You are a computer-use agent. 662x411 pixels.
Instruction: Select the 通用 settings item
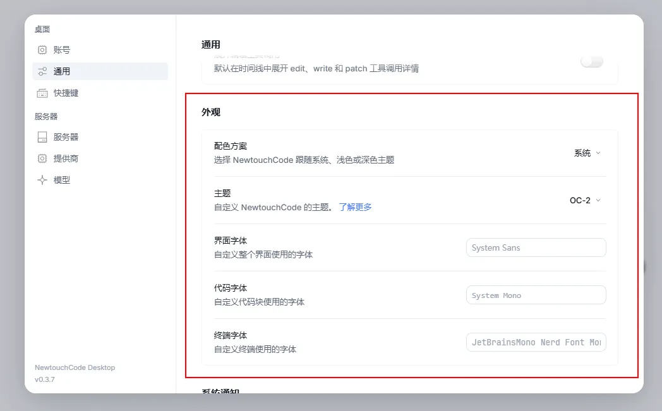[x=100, y=71]
